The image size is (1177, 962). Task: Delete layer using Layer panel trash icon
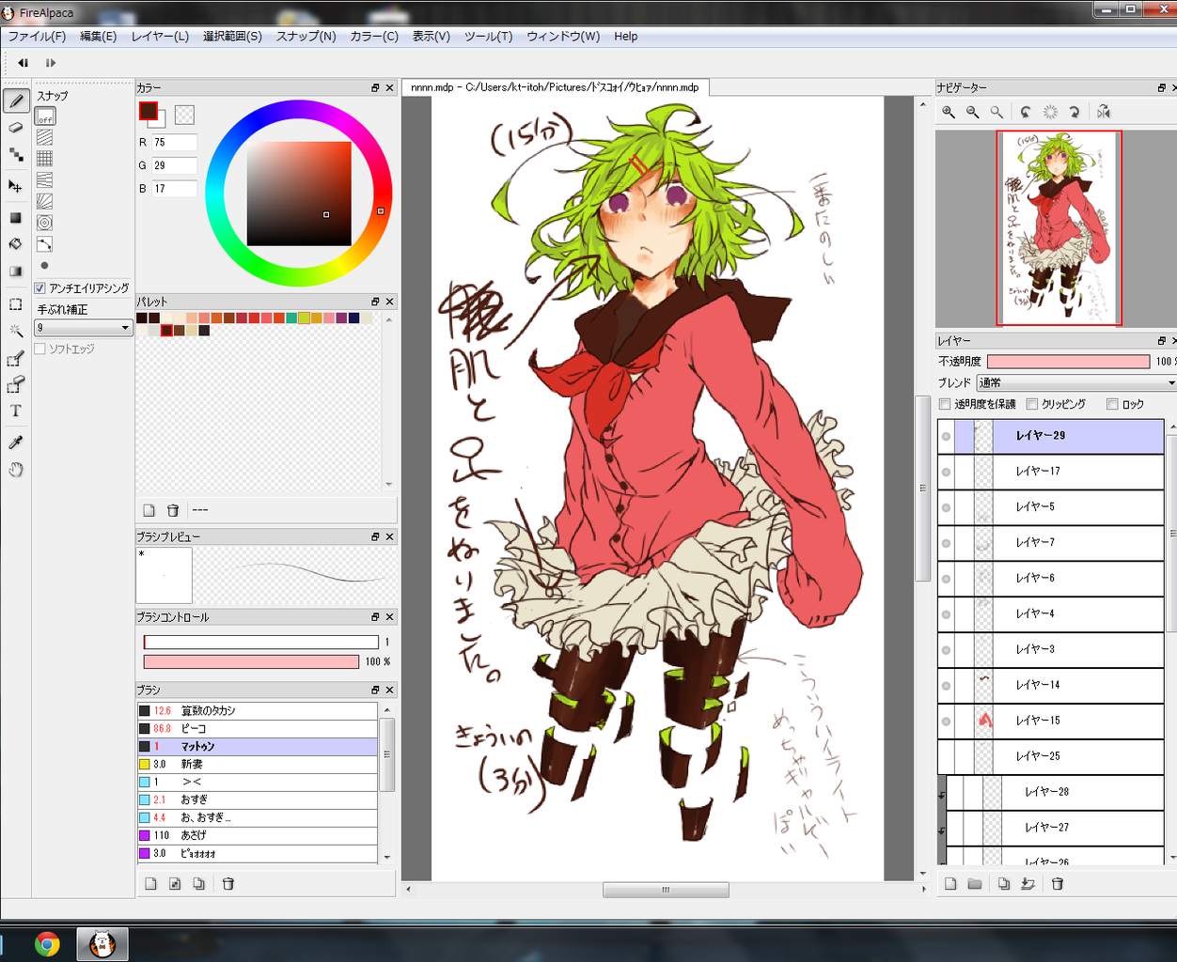click(1058, 884)
